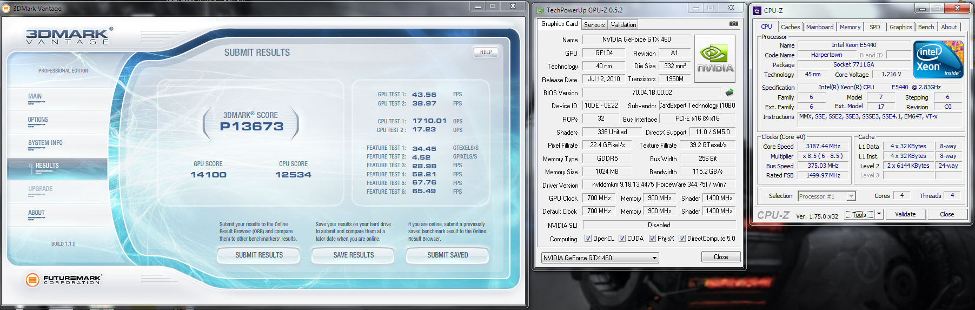The height and width of the screenshot is (310, 975).
Task: Click the 3DMark Vantage title bar icon
Action: 6,8
